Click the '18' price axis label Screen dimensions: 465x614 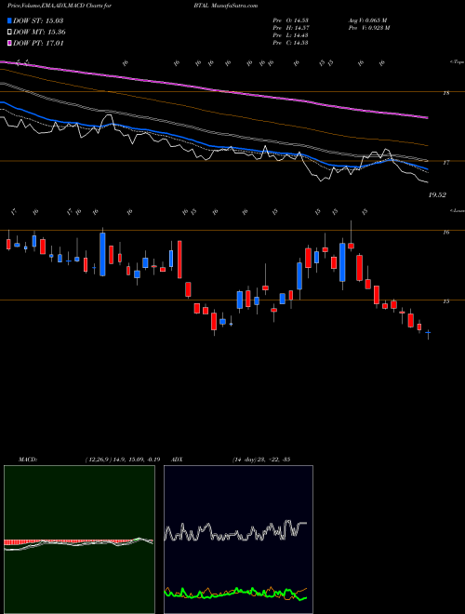(x=445, y=93)
